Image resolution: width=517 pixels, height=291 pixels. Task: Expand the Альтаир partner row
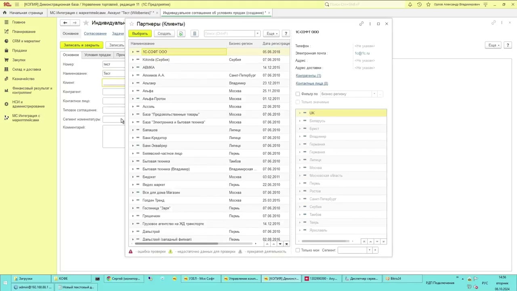click(132, 83)
